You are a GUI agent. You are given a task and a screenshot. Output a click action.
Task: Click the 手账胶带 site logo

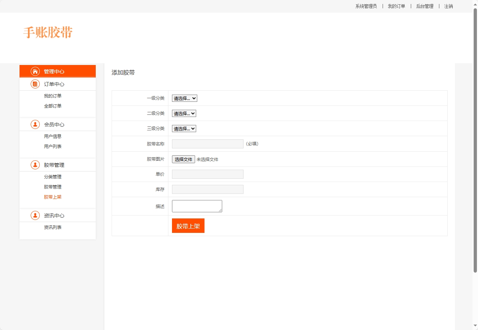tap(48, 33)
